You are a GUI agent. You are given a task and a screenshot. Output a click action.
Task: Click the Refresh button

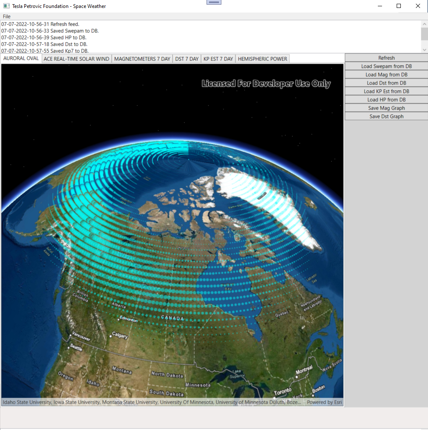tap(386, 58)
